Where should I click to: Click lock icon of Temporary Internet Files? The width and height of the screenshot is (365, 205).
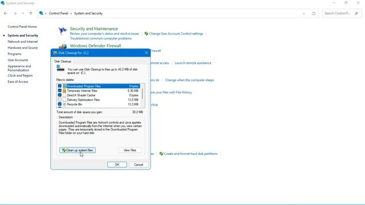point(64,91)
